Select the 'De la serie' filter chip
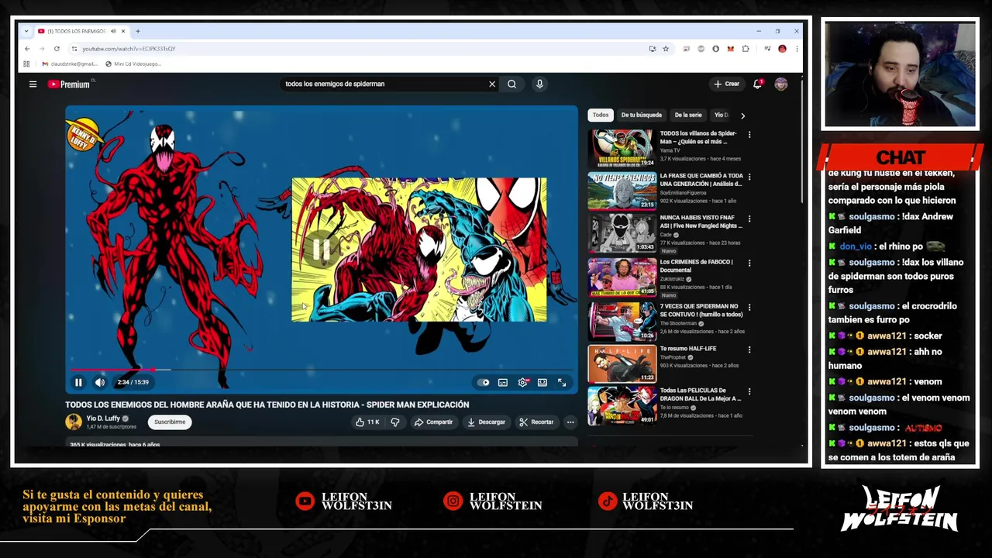992x558 pixels. (688, 115)
